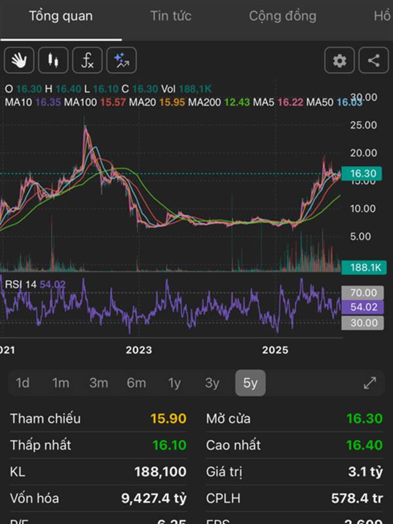This screenshot has height=524, width=393.
Task: Tap the 16.30 current price label
Action: click(363, 174)
